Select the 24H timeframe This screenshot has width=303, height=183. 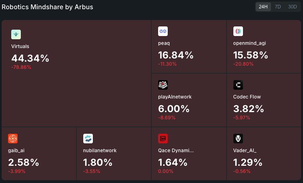[x=263, y=7]
